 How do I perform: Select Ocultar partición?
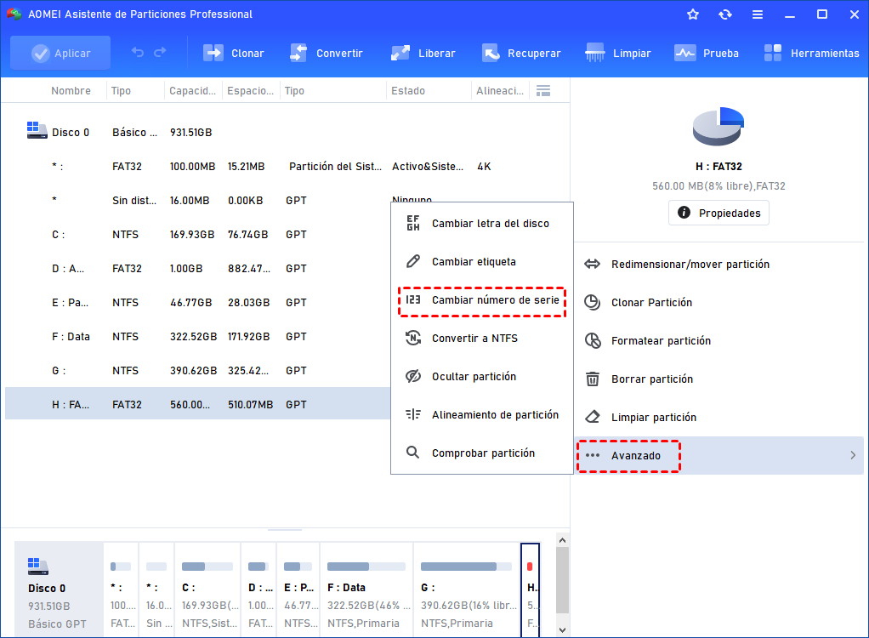point(481,376)
